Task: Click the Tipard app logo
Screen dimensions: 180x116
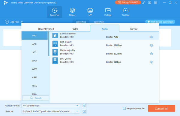Action: (5, 2)
